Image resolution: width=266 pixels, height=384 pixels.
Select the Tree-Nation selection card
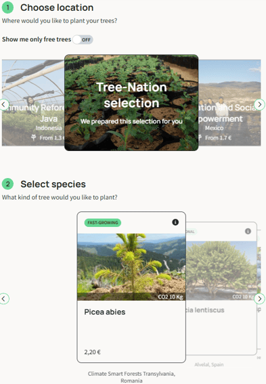131,103
